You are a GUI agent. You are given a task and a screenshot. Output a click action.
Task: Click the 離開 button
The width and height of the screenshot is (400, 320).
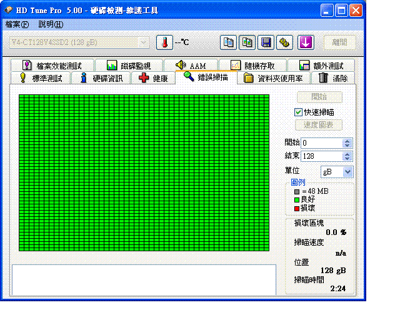(x=339, y=42)
